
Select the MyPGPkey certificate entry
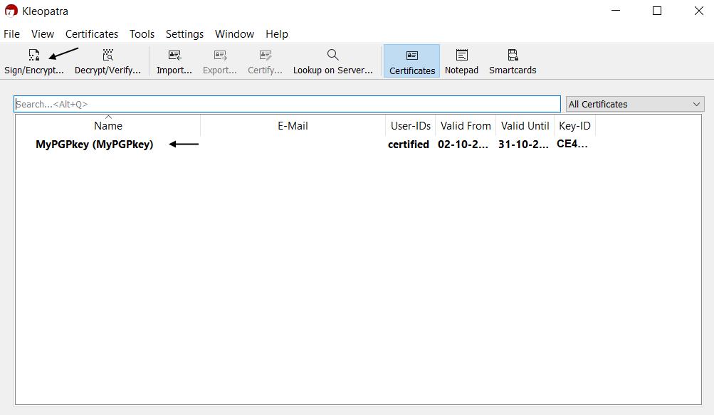pyautogui.click(x=95, y=144)
